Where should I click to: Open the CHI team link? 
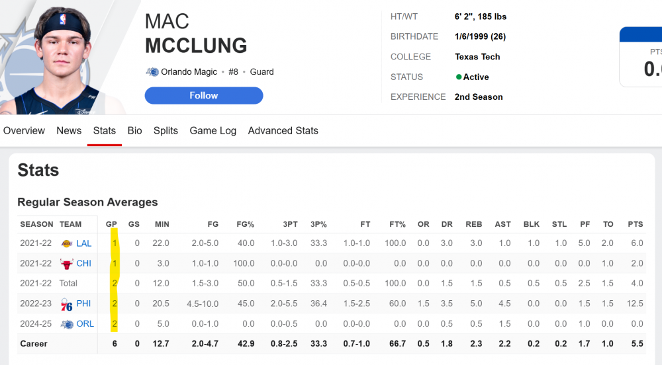pos(83,263)
